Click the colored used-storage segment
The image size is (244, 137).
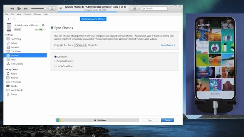(x=58, y=120)
